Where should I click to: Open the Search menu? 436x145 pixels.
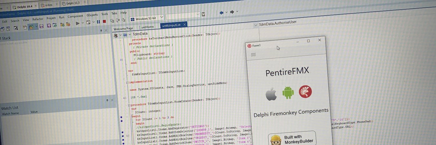(15, 21)
